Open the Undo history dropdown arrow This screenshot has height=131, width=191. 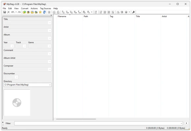[x=16, y=12]
